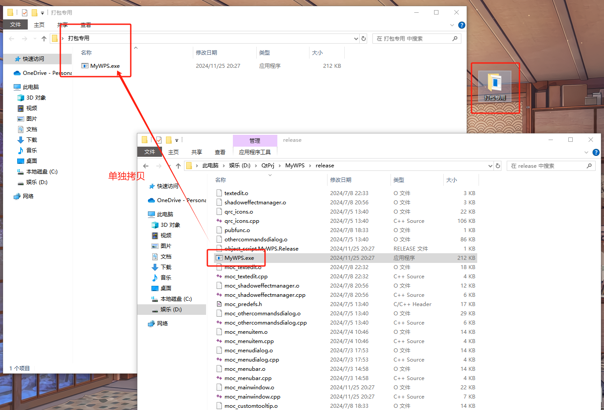Open the 查看 tab in release window
The height and width of the screenshot is (410, 604).
[x=220, y=152]
